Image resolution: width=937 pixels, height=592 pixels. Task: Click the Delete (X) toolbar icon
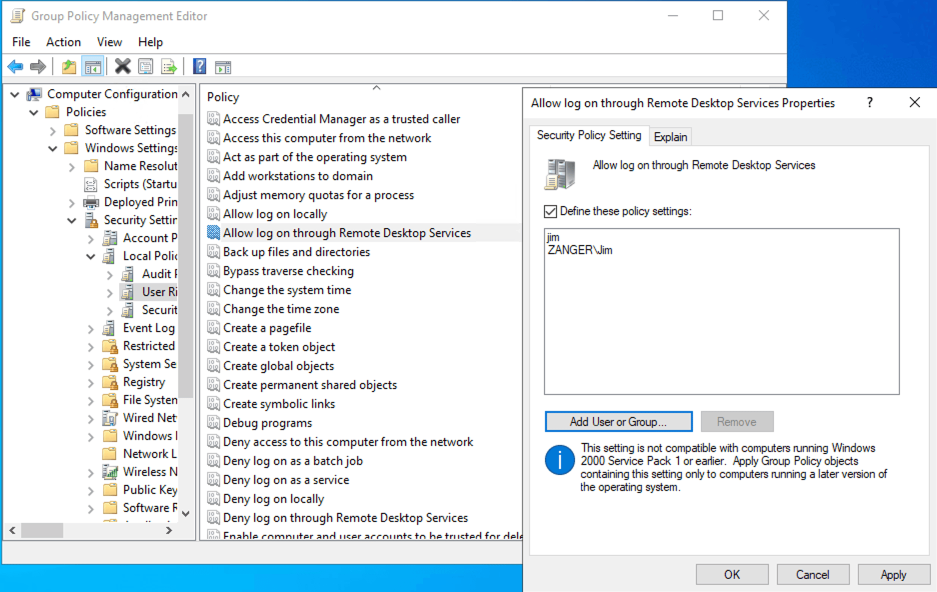coord(123,66)
